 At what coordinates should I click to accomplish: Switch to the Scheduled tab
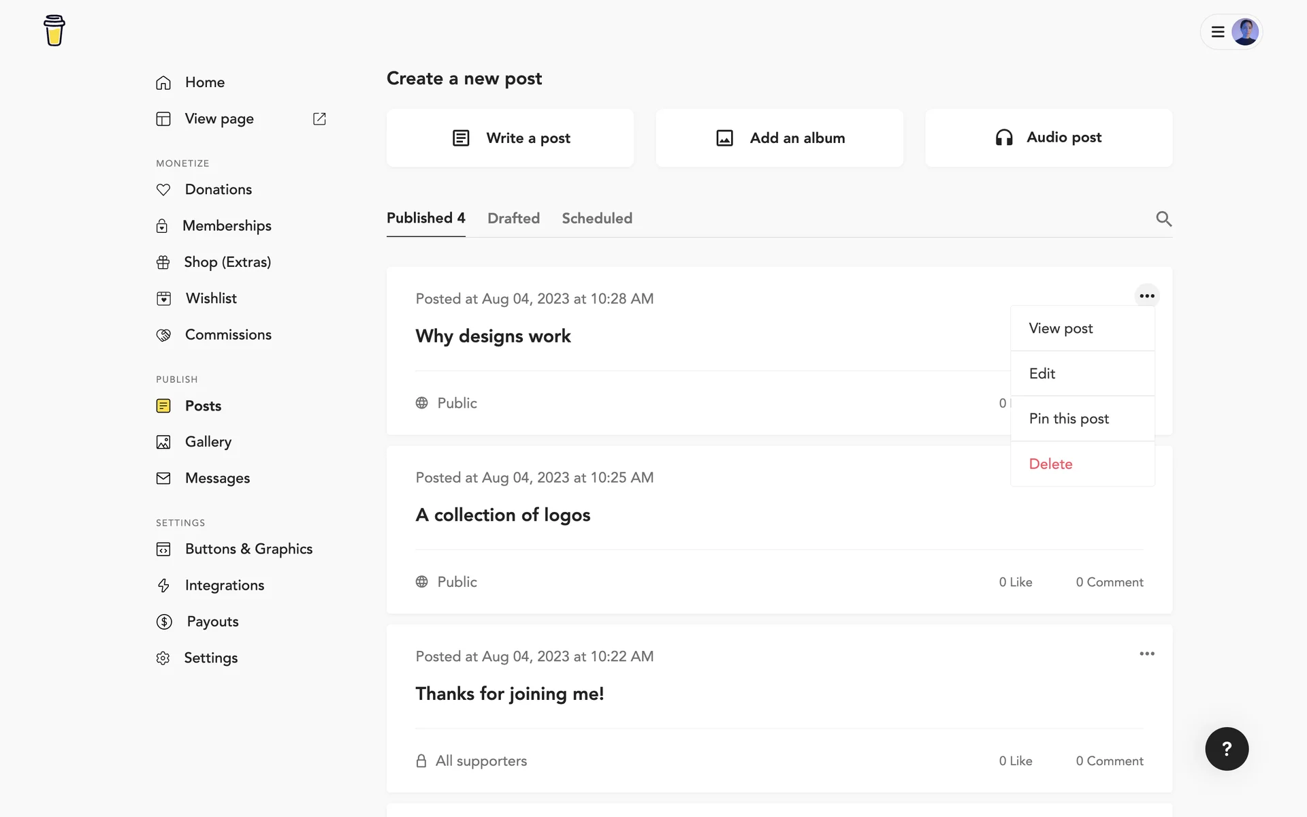[x=596, y=219]
